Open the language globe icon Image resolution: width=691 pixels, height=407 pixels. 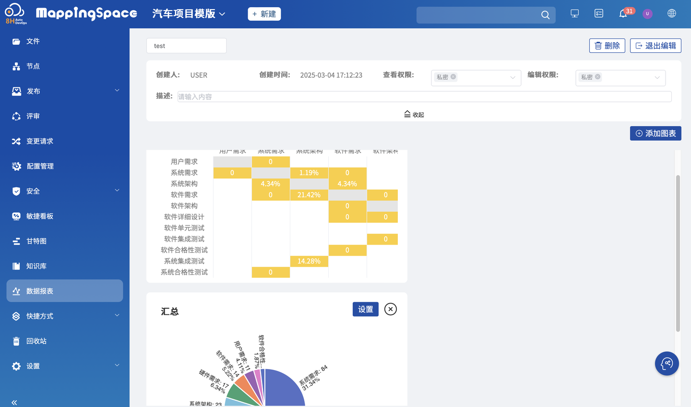(x=672, y=13)
